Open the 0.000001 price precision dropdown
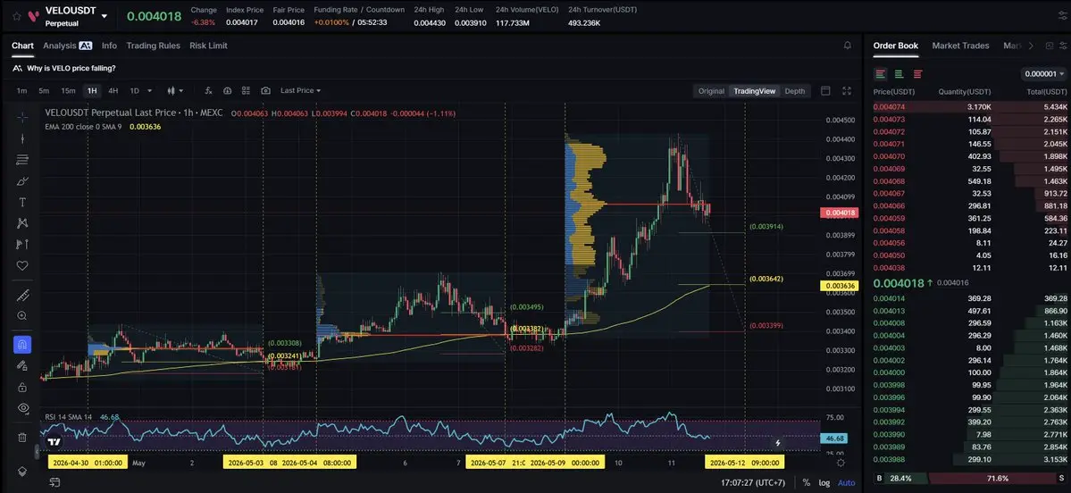 click(1043, 74)
